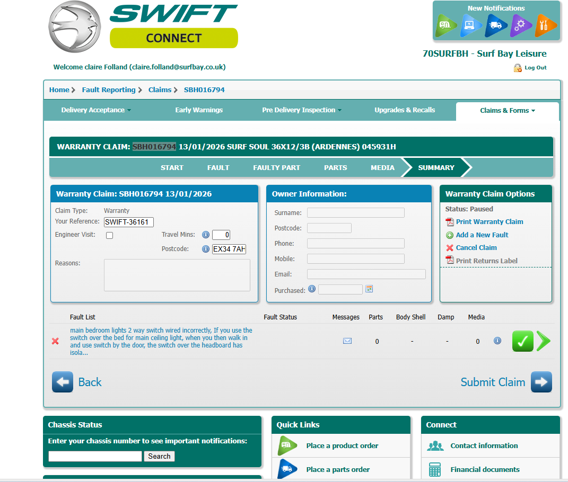Open green product order notification icon
The image size is (568, 482).
point(445,25)
